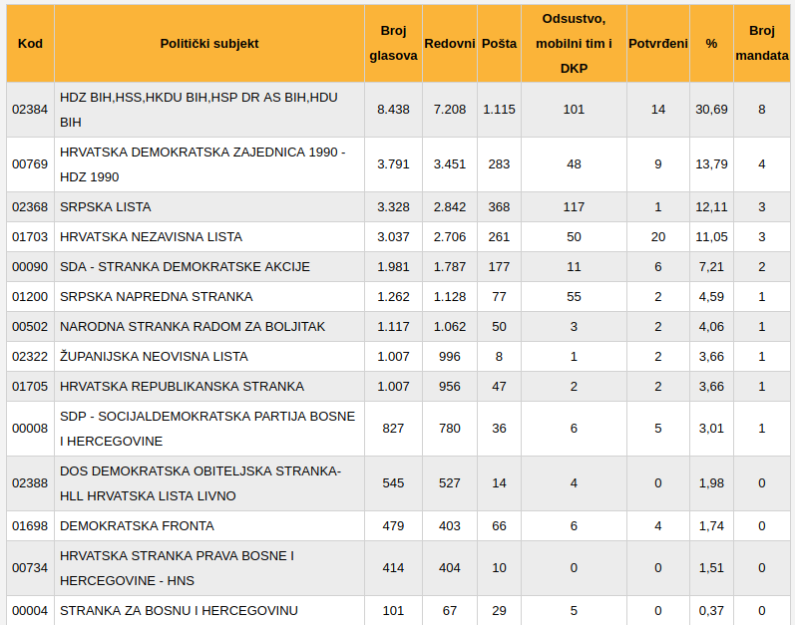Click percentage 1,51
The width and height of the screenshot is (795, 625).
[x=711, y=568]
